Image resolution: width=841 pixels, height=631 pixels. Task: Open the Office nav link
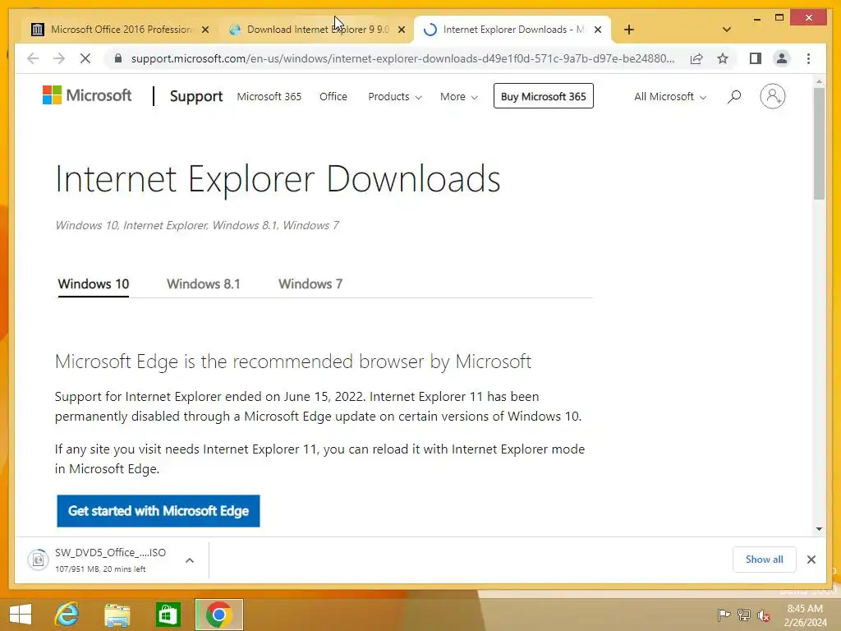point(333,97)
